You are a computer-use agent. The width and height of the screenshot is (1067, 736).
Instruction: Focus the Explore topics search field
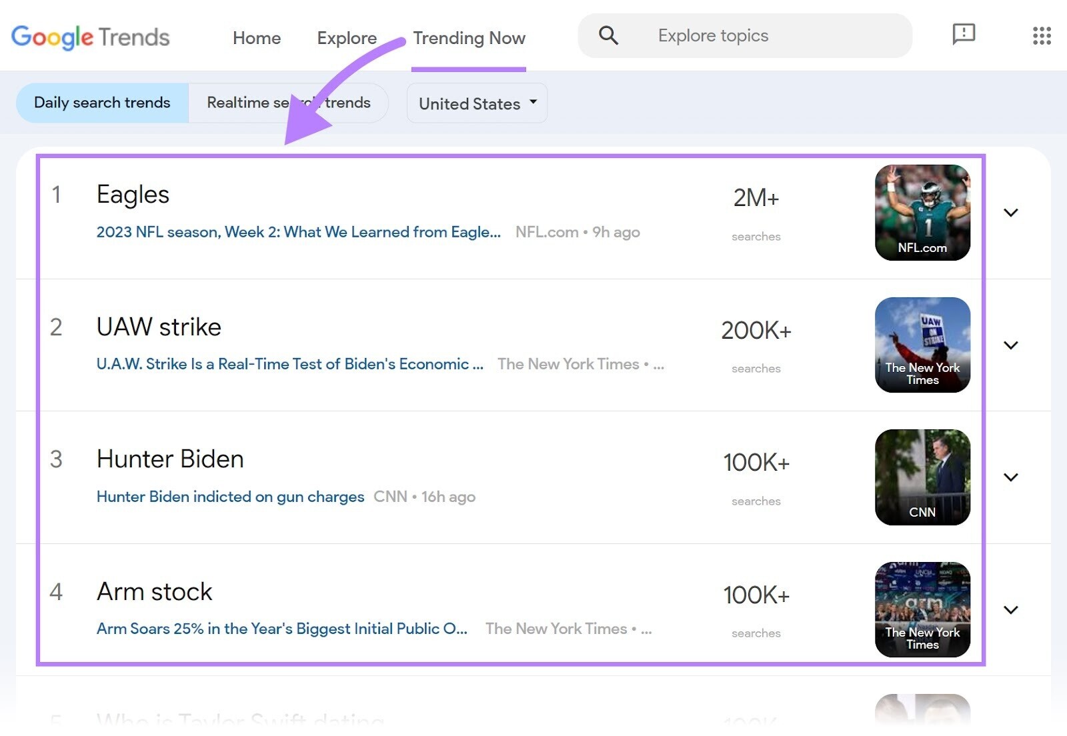745,35
